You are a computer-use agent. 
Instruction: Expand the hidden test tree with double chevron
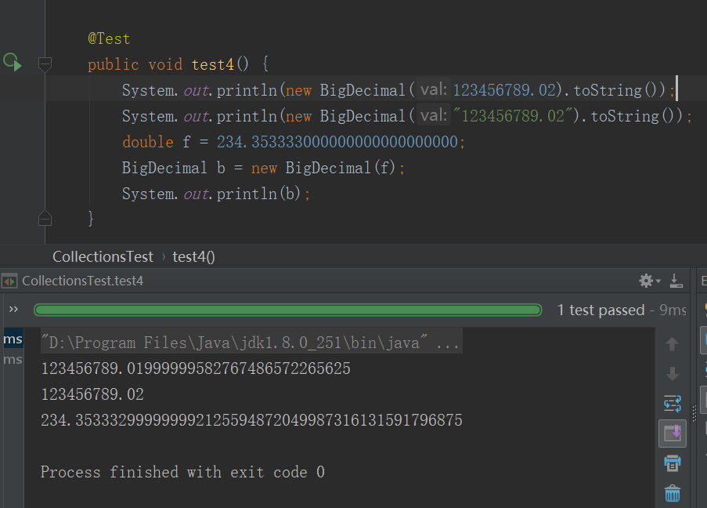(13, 310)
